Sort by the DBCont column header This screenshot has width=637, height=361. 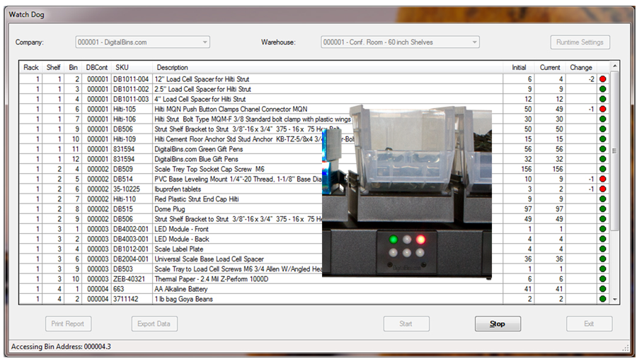(x=97, y=67)
